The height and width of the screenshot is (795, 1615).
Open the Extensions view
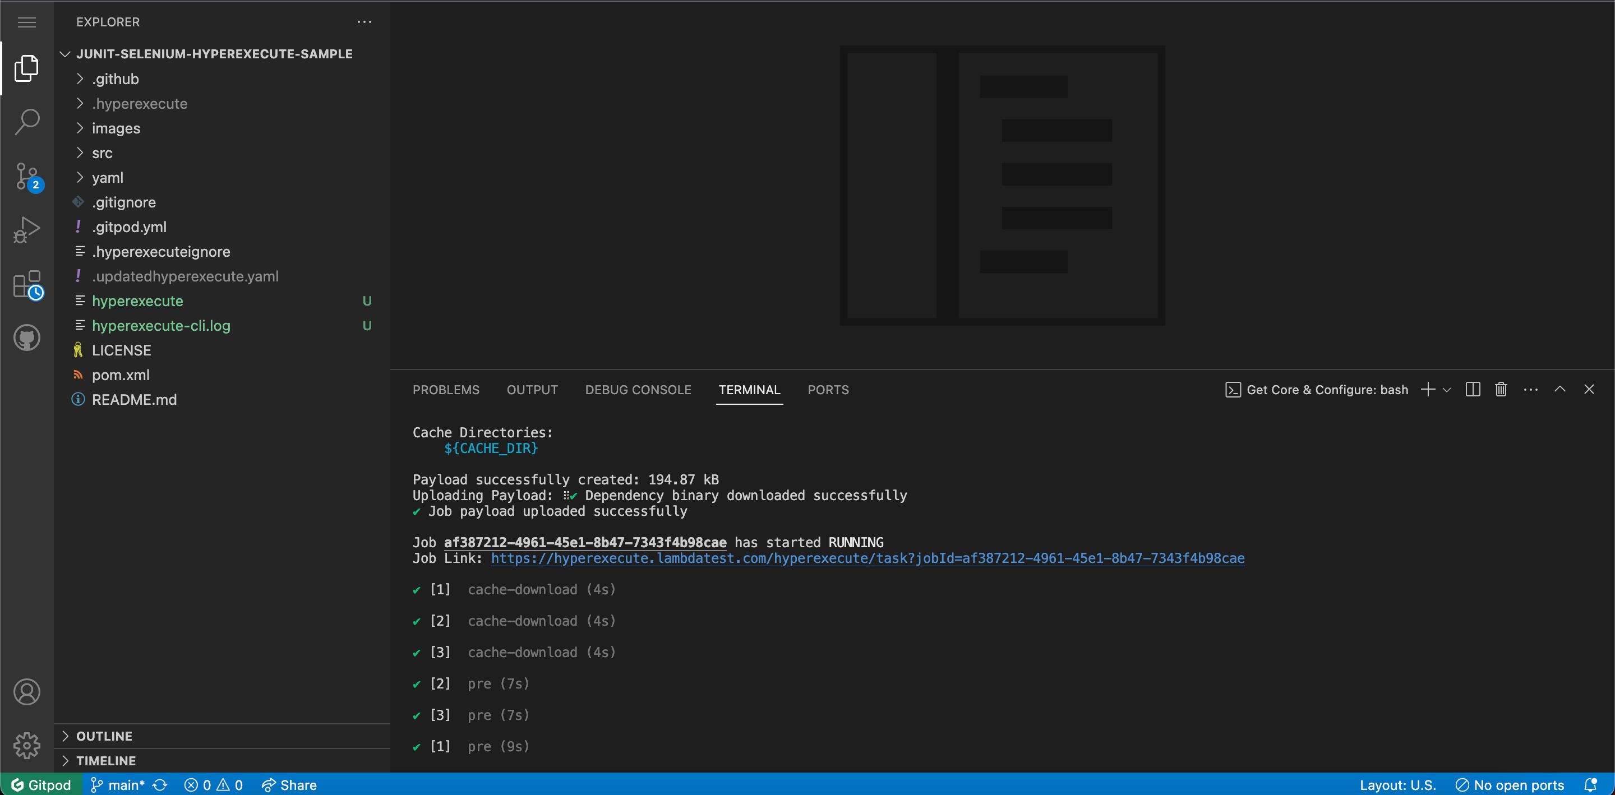click(x=27, y=285)
